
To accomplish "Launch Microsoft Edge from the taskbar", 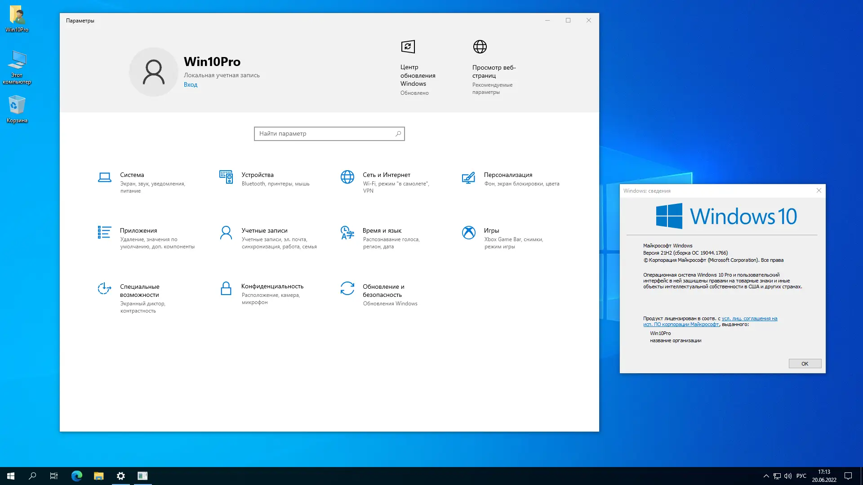I will pos(76,476).
